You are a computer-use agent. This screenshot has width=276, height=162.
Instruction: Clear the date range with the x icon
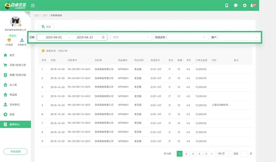click(103, 37)
